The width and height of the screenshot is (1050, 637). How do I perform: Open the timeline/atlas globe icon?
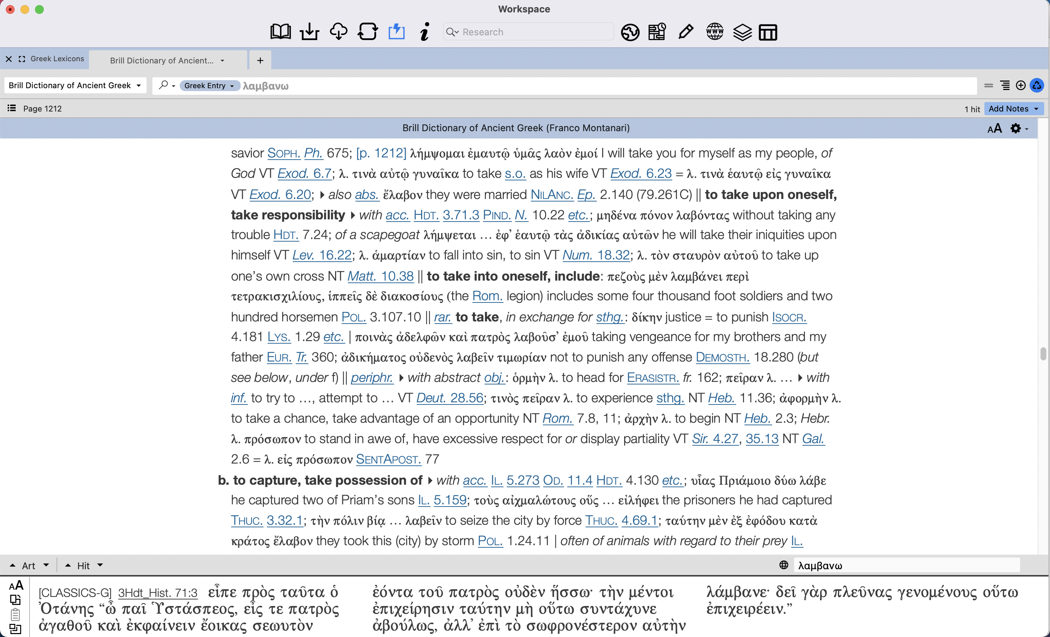(x=630, y=31)
